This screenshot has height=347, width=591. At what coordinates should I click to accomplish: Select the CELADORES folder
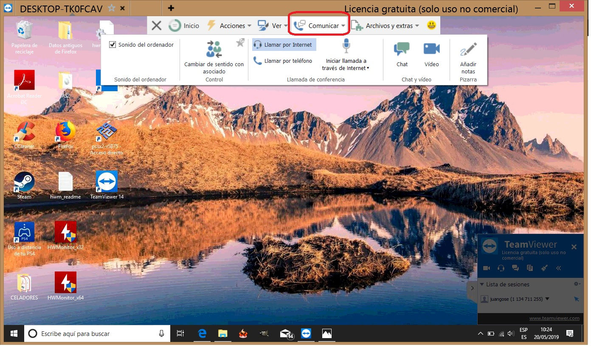click(24, 286)
